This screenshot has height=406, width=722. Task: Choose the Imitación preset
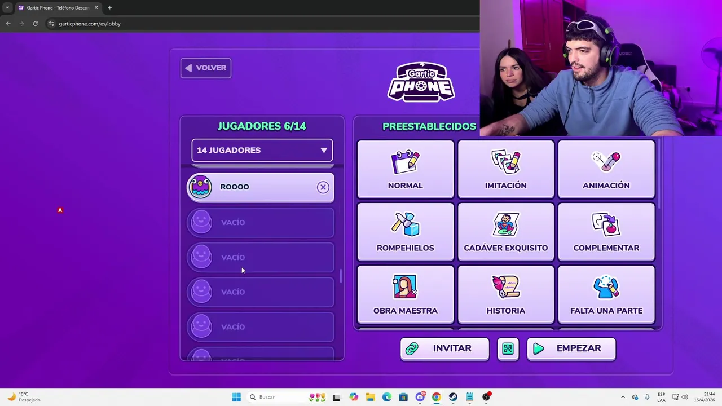pyautogui.click(x=505, y=169)
